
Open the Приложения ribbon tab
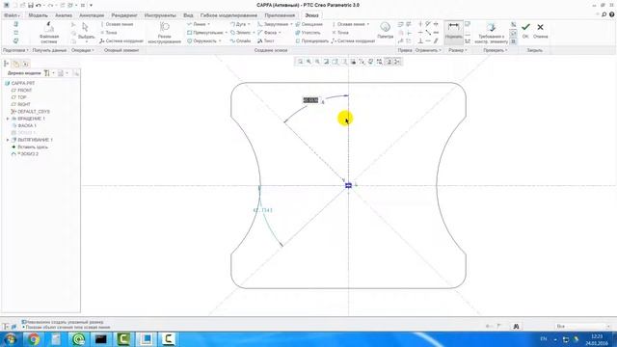280,15
